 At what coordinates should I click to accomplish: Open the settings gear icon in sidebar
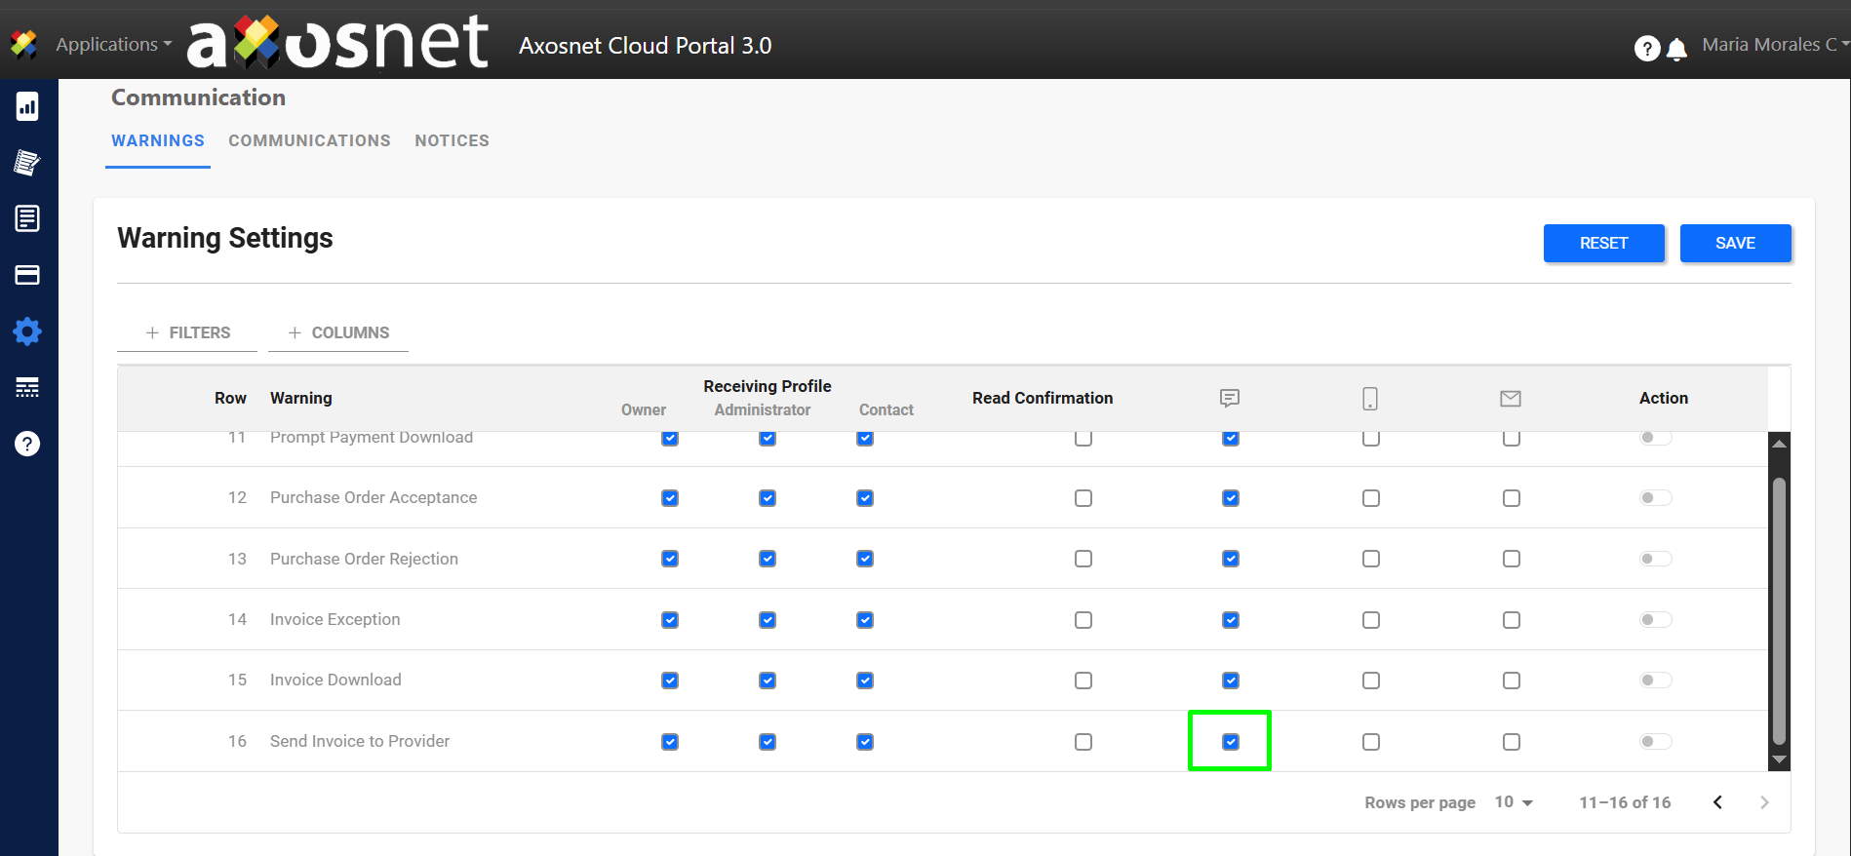click(27, 331)
